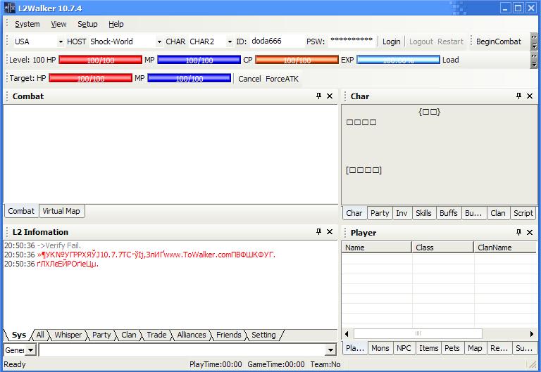Close the Player panel

[x=530, y=233]
